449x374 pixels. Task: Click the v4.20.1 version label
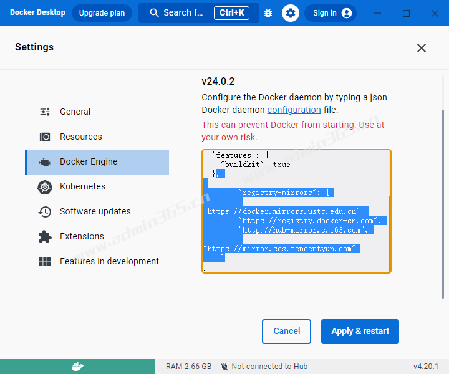425,367
